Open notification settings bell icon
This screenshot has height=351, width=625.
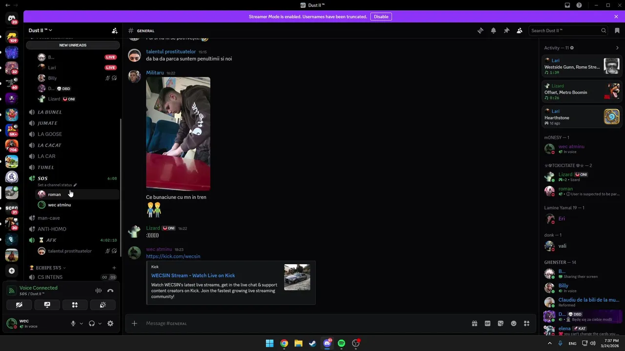click(494, 30)
